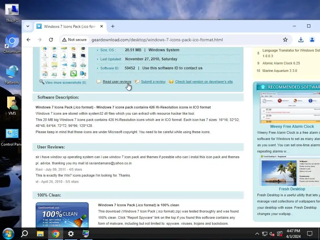Click the smiley icon before Check last version
The height and width of the screenshot is (240, 320).
click(171, 82)
